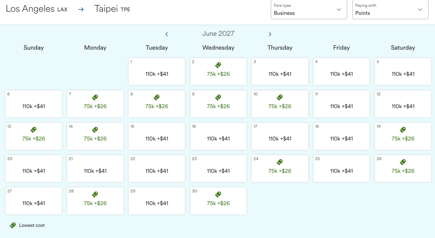Click the green tag icon on June 28
Image resolution: width=435 pixels, height=238 pixels.
click(x=95, y=194)
